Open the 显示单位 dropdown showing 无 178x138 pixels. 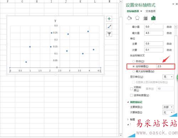pyautogui.click(x=168, y=77)
